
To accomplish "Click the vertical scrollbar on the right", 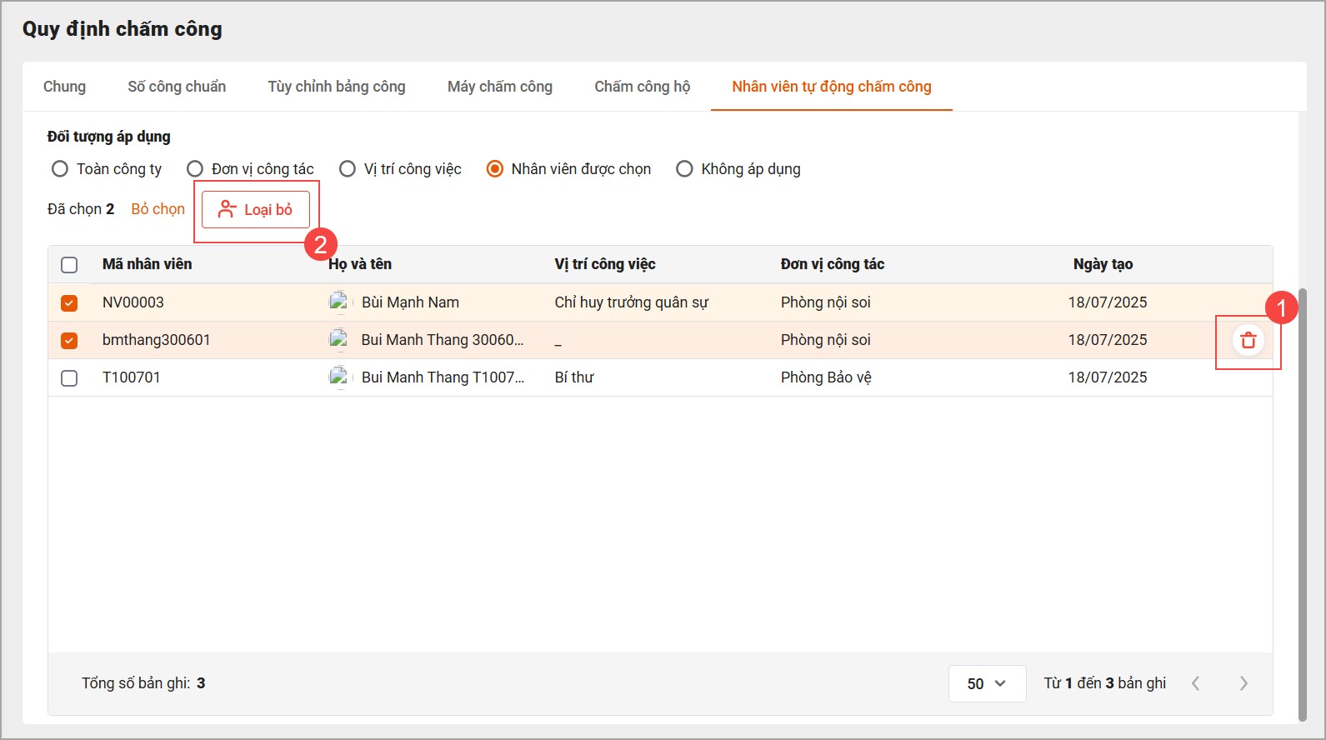I will point(1302,500).
